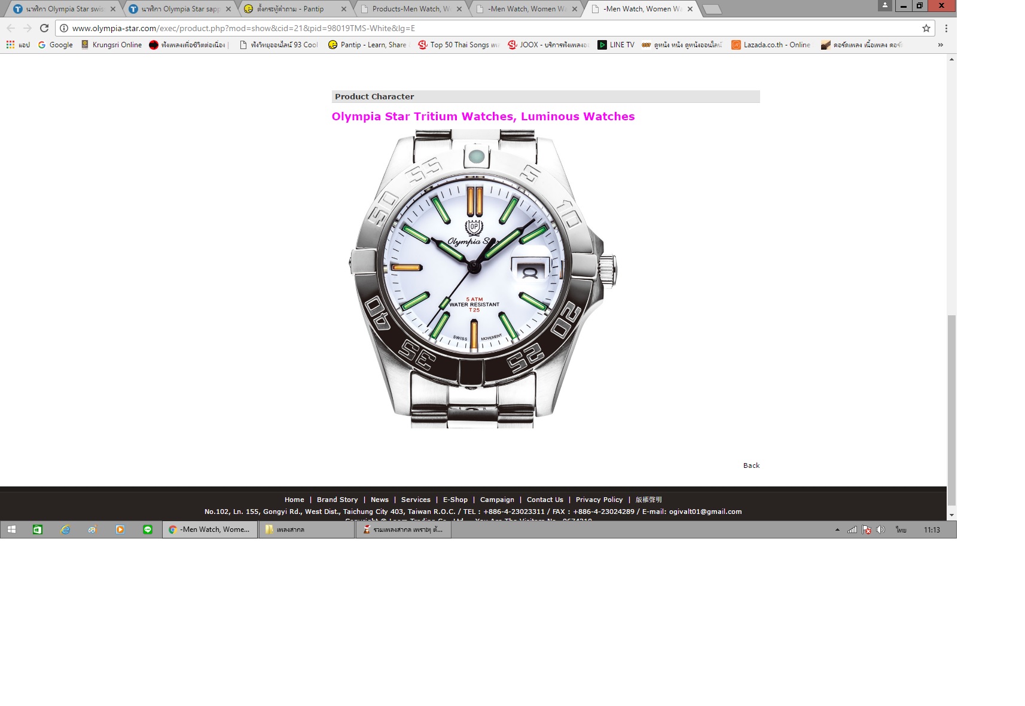Open a new browser tab
Viewport: 1025px width, 706px height.
point(712,9)
